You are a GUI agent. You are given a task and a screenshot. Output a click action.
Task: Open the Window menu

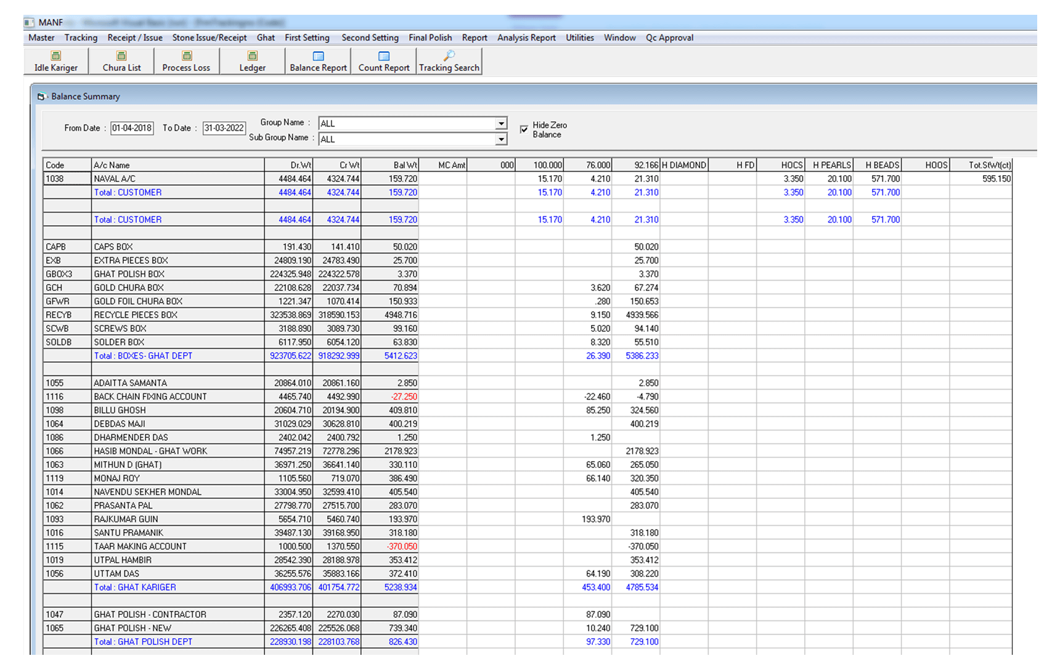619,38
